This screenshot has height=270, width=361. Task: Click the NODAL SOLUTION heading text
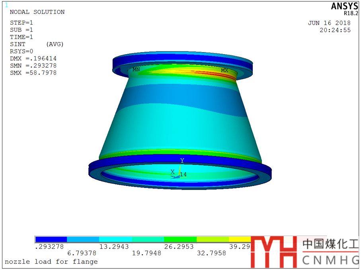tap(37, 12)
